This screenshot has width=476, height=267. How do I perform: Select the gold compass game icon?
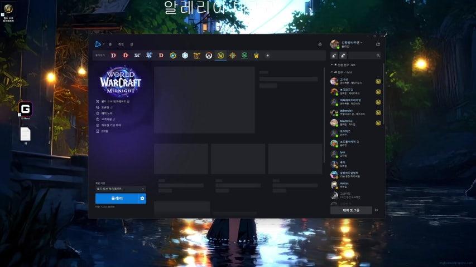pyautogui.click(x=233, y=56)
